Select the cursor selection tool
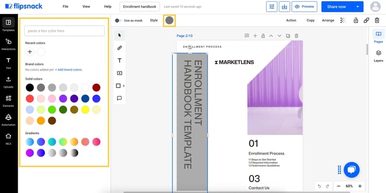386x193 pixels. pos(120,35)
